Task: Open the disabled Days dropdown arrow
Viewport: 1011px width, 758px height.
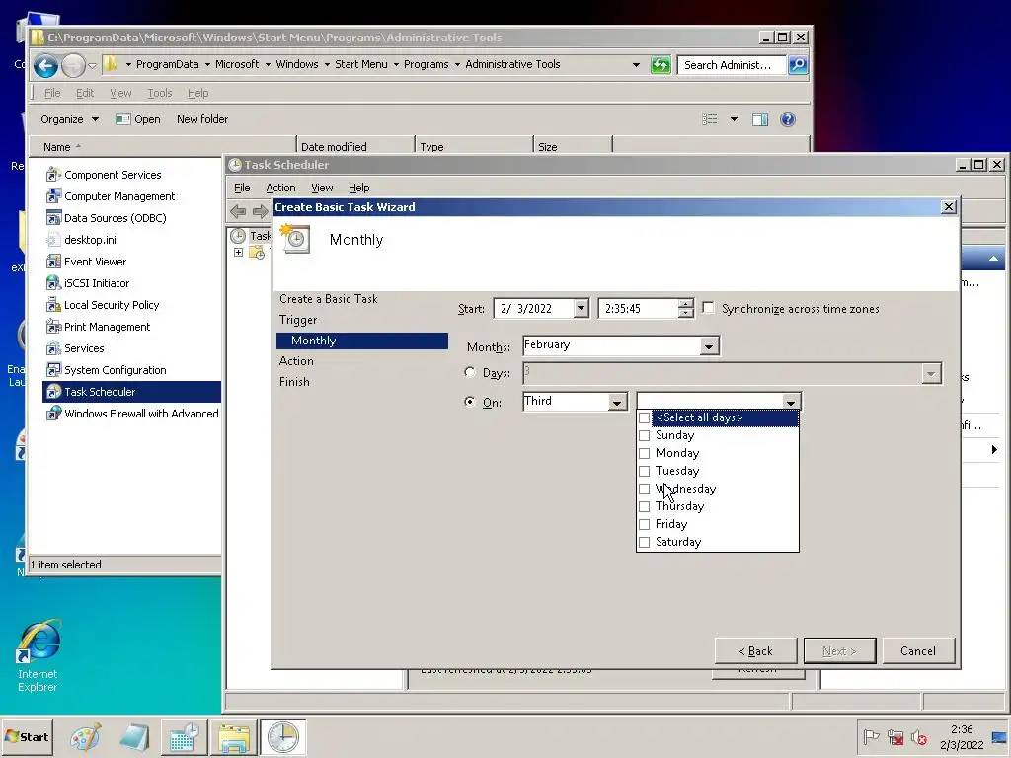Action: 930,373
